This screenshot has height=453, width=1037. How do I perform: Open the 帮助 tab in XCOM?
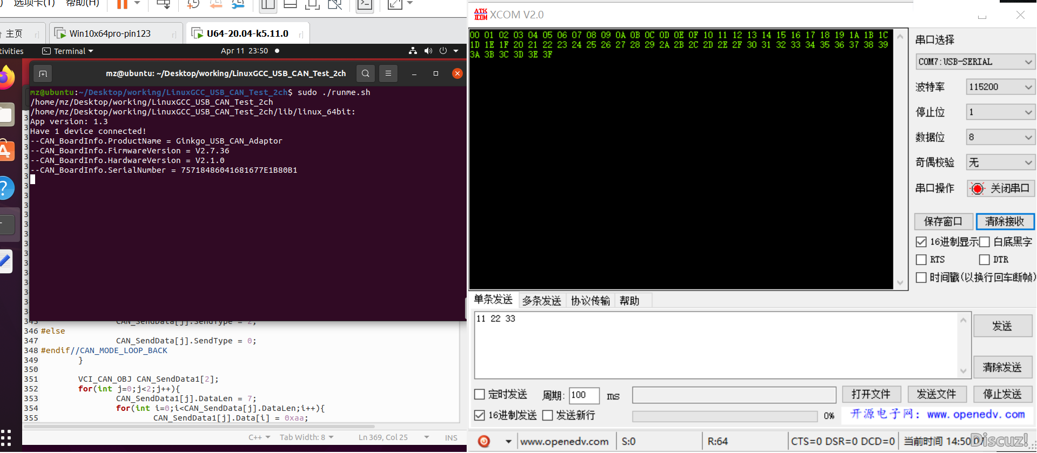coord(629,301)
